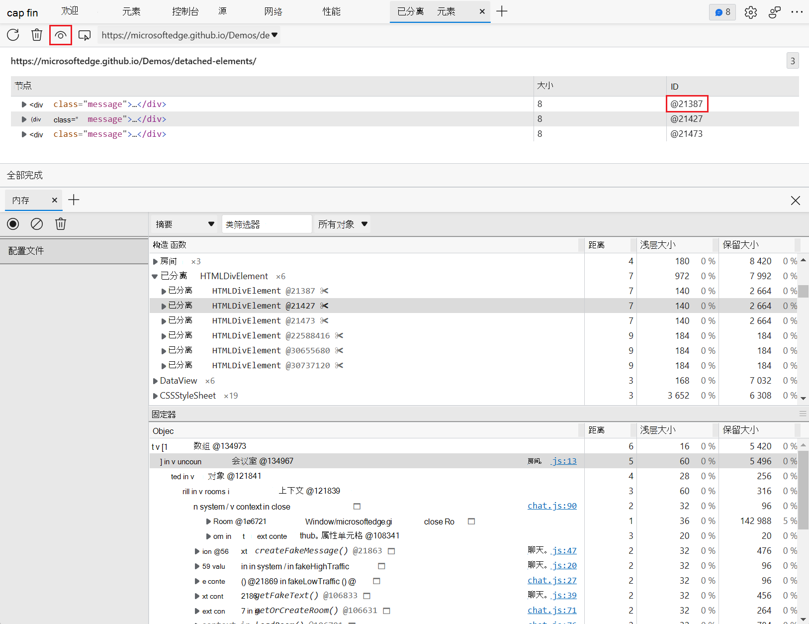Open the js:39 source link
Viewport: 809px width, 624px height.
(x=564, y=596)
